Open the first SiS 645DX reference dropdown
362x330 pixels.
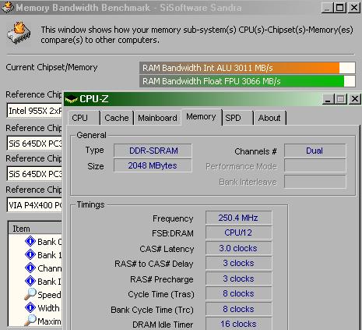coord(34,144)
